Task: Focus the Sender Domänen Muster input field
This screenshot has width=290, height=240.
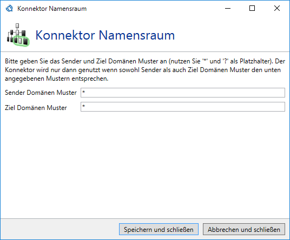Action: point(183,93)
